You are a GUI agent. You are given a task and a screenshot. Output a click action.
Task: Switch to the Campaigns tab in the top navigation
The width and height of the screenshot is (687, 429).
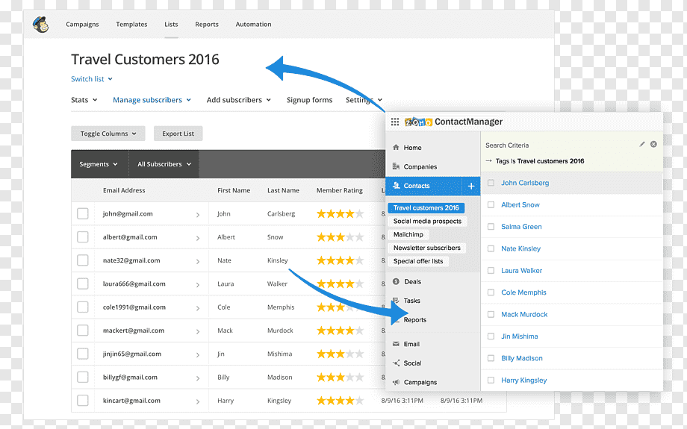(x=82, y=24)
